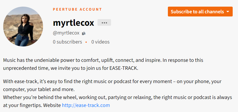Click the line starting 'With ease-track, it's easy'
Screen dimensions: 238x112
click(x=112, y=81)
